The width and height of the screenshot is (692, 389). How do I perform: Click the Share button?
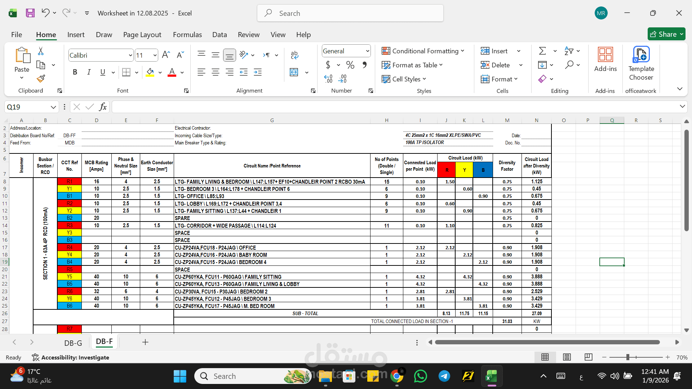click(666, 34)
